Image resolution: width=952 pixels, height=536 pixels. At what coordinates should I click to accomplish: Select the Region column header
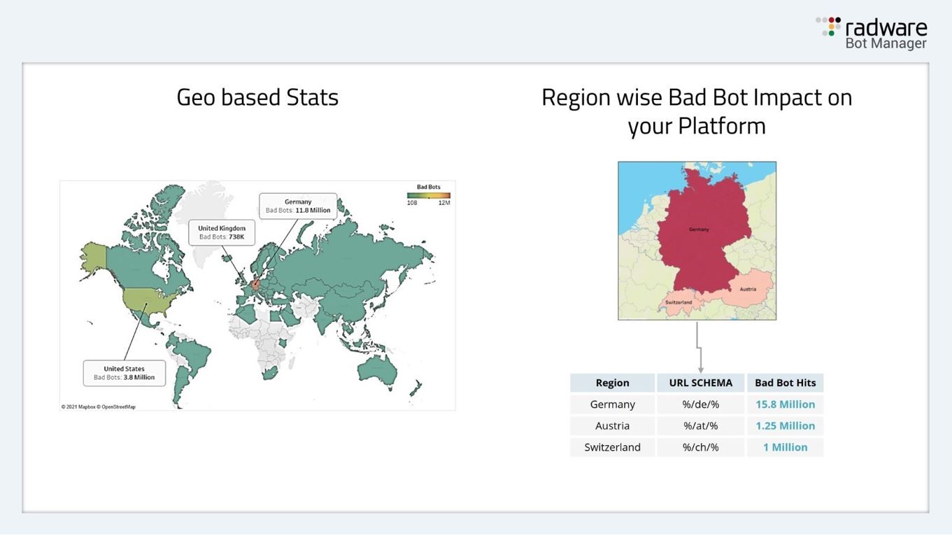click(612, 383)
